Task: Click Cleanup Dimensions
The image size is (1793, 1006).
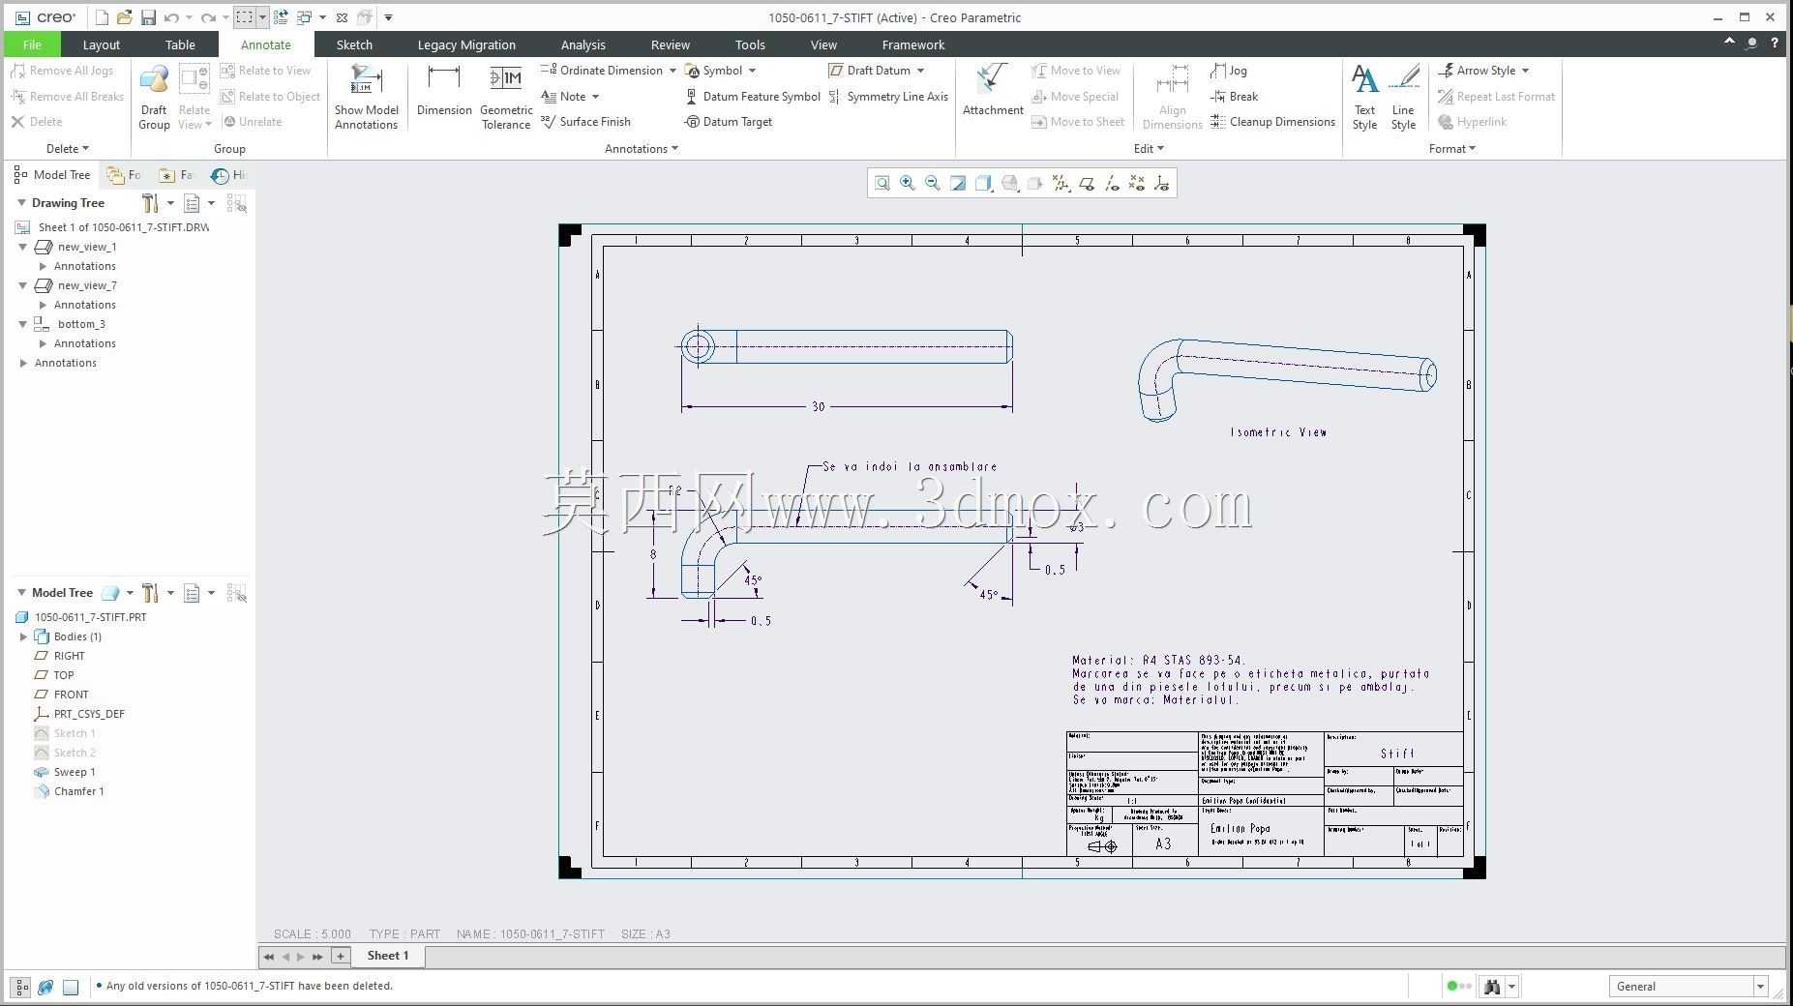Action: click(1272, 122)
